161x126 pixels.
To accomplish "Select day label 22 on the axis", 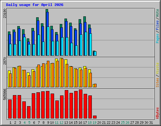I will 108,123.
